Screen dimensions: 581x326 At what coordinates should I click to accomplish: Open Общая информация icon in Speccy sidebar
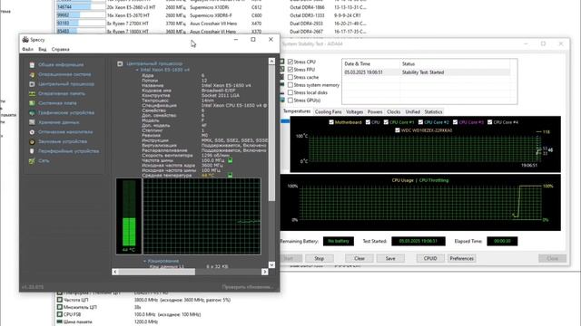(33, 64)
